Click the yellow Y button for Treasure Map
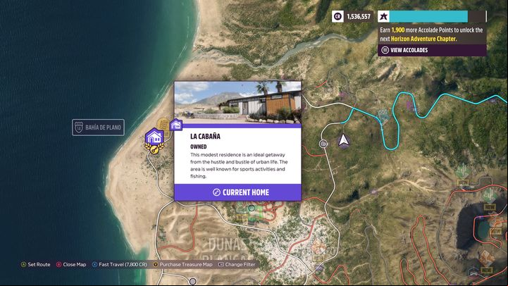This screenshot has width=508, height=286. [155, 265]
